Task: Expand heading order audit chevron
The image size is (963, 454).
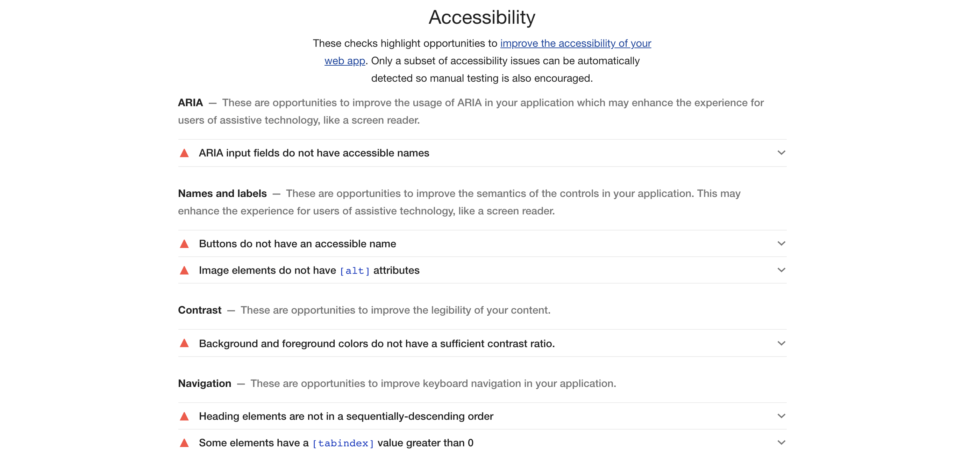Action: click(781, 416)
